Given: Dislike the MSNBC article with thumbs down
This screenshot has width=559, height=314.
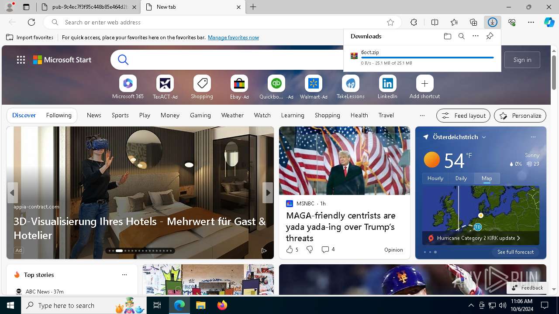Looking at the screenshot, I should 310,249.
